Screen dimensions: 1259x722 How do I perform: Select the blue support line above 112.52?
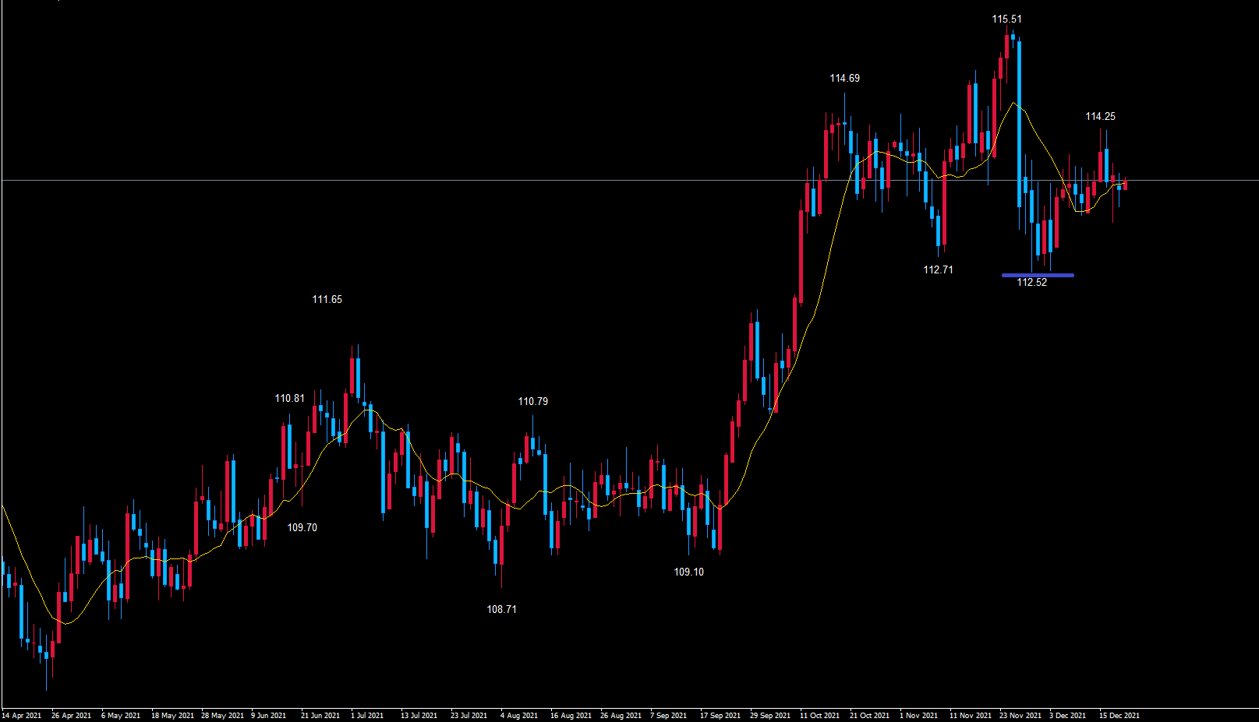pyautogui.click(x=1038, y=275)
